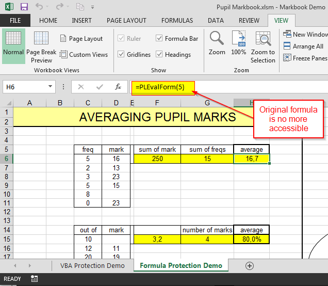This screenshot has width=328, height=286.
Task: Switch to VBA Protection Demo sheet
Action: pos(92,265)
